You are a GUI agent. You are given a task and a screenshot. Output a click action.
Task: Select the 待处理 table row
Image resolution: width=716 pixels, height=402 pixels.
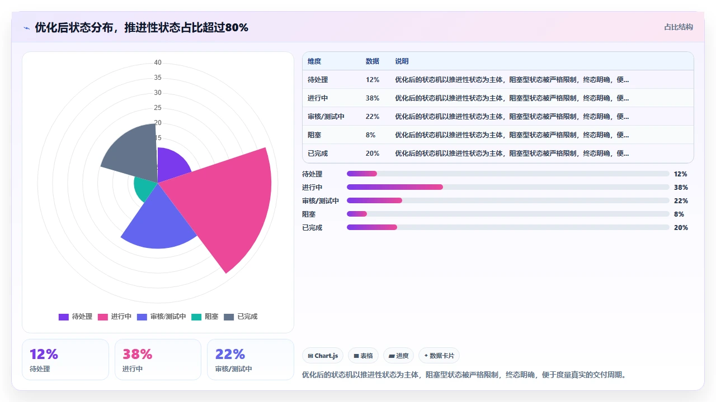[x=498, y=80]
